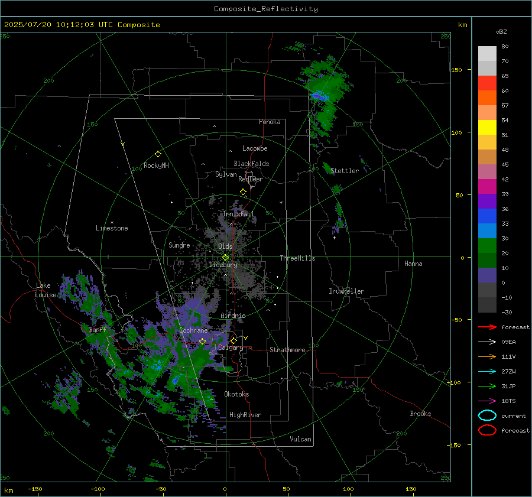Image resolution: width=532 pixels, height=497 pixels.
Task: Click the Limestone label
Action: [x=112, y=228]
